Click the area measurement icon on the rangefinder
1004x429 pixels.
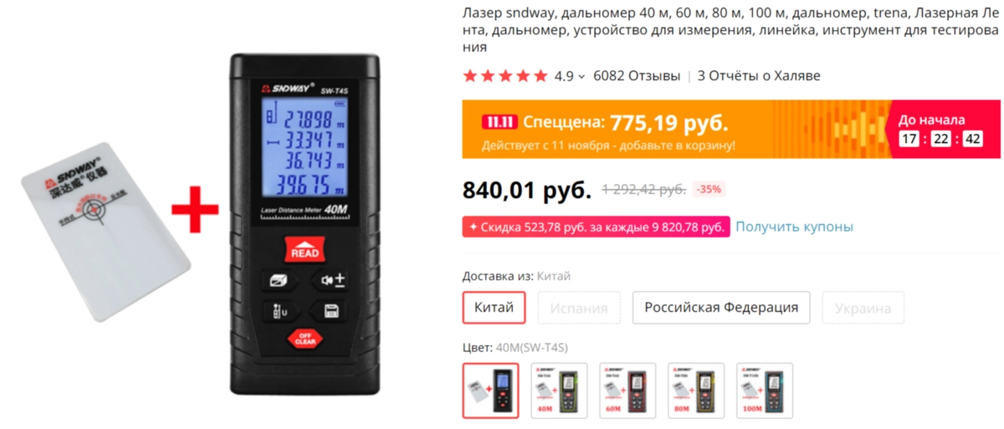tap(279, 281)
